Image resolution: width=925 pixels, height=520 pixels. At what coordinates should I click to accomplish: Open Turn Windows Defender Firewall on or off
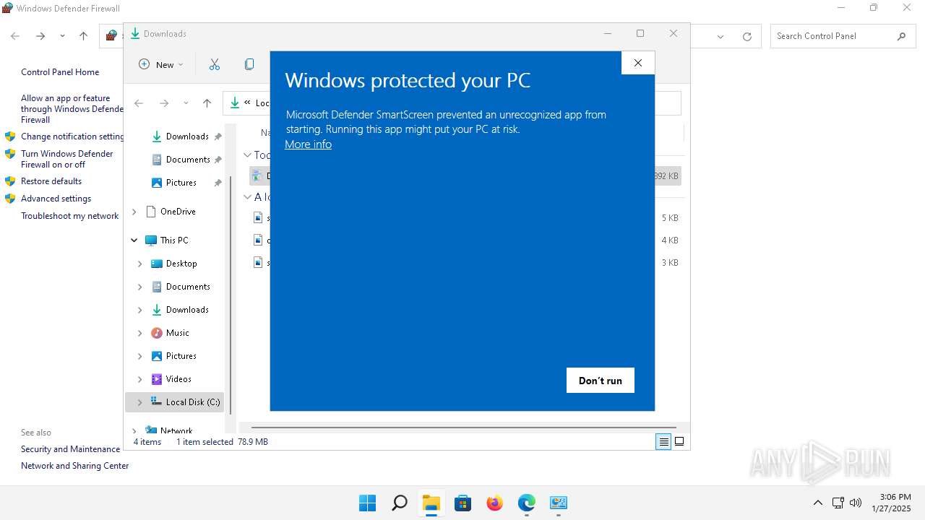click(66, 159)
